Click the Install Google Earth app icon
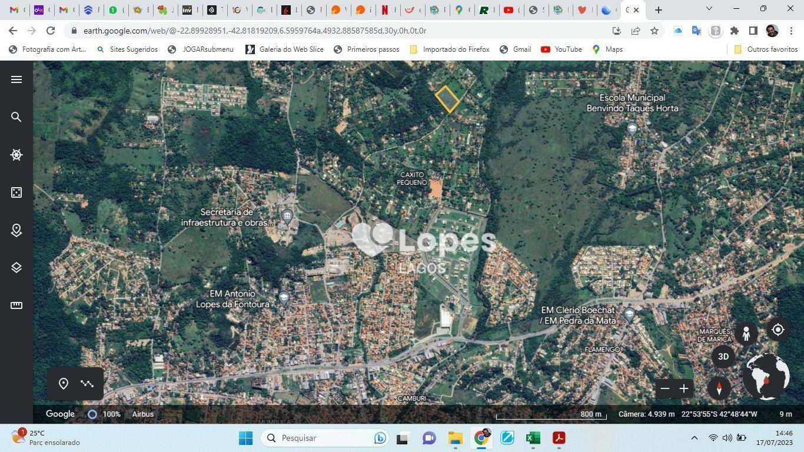The width and height of the screenshot is (804, 452). tap(617, 31)
